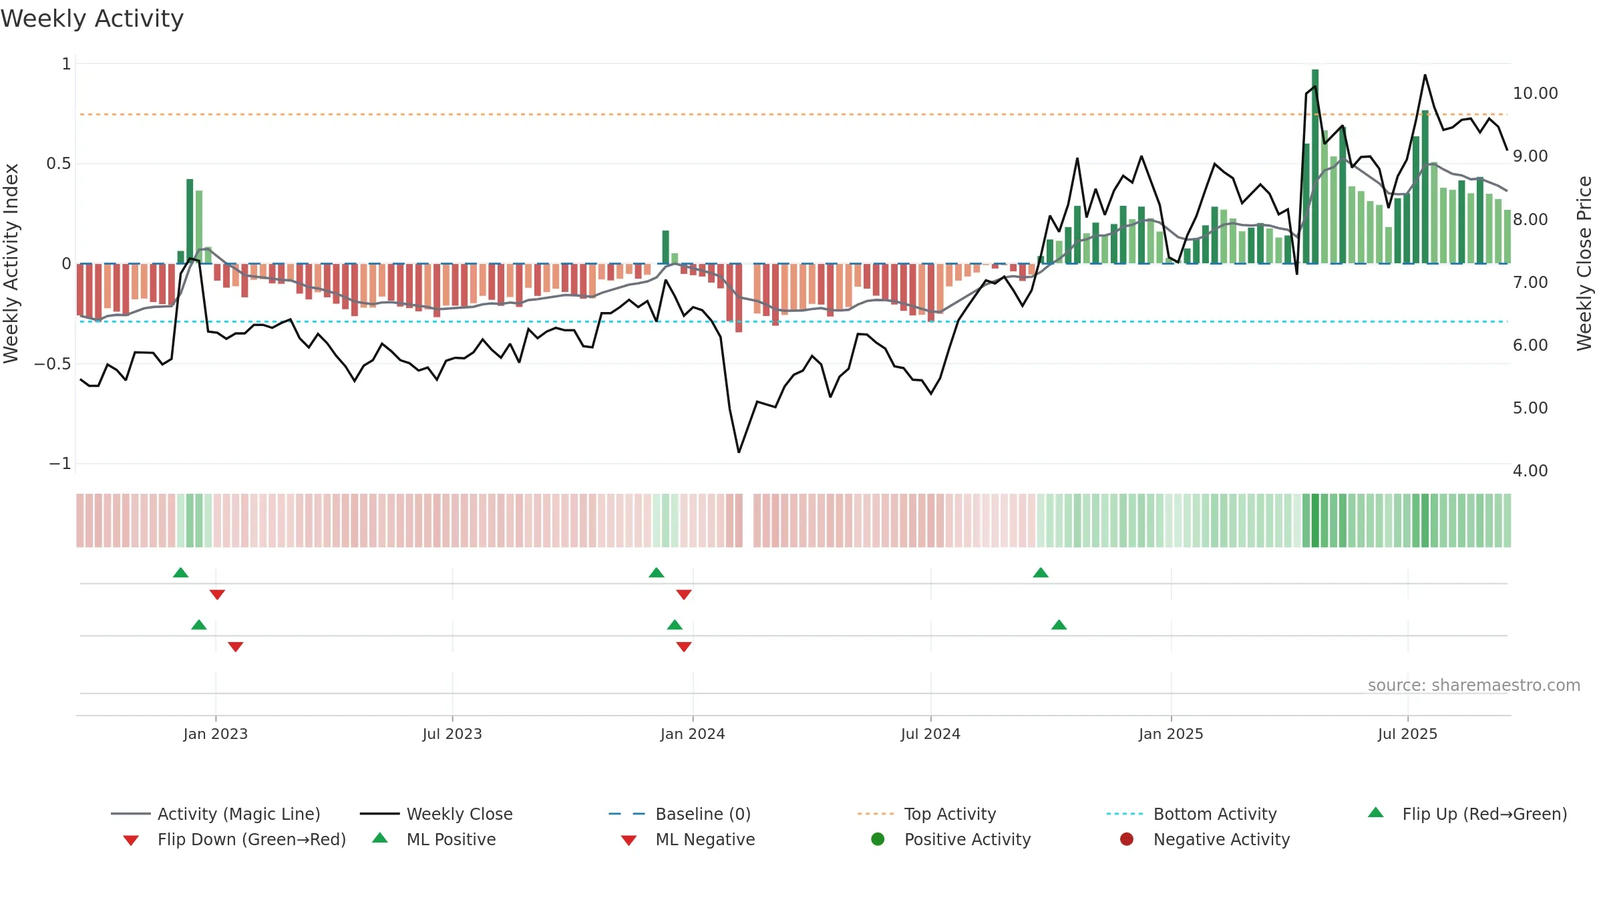Click the 10.00 price axis tick
The height and width of the screenshot is (902, 1603).
coord(1535,94)
